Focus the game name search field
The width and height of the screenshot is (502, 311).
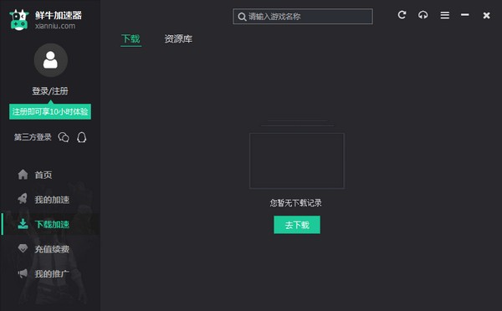click(303, 17)
